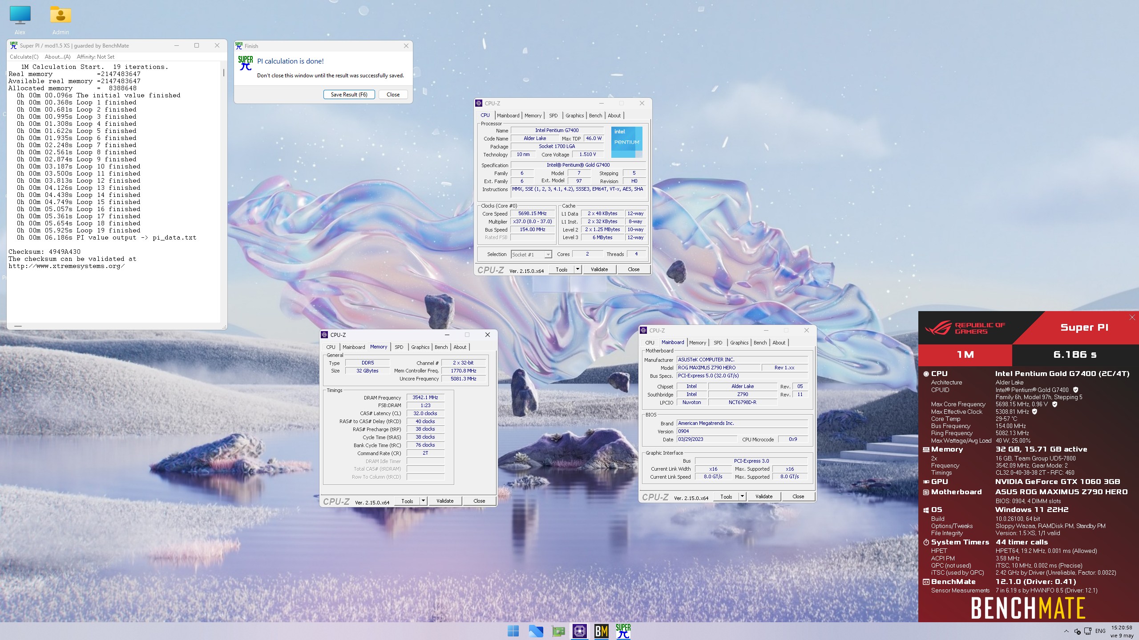Open Graphics tab in the Mainboard CPU-Z window

click(x=739, y=343)
